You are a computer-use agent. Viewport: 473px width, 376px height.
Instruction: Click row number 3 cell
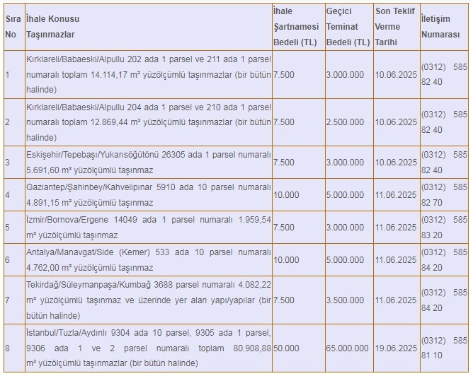(x=14, y=163)
